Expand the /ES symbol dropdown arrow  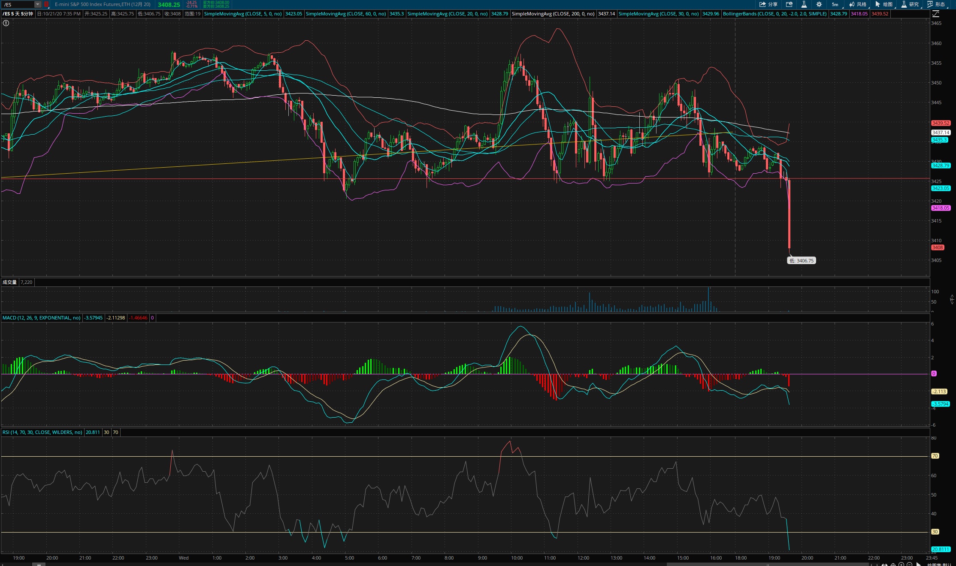point(38,4)
